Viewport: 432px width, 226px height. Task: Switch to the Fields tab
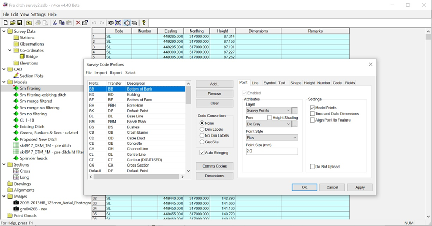tap(350, 83)
